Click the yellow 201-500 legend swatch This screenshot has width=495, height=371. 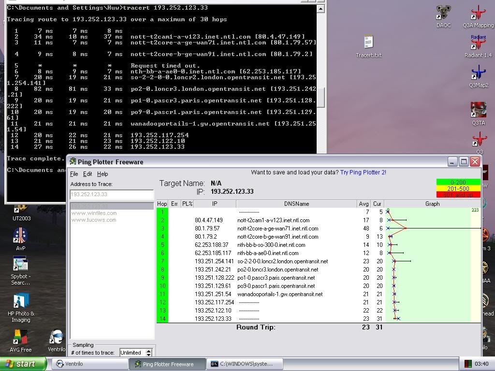click(x=458, y=188)
